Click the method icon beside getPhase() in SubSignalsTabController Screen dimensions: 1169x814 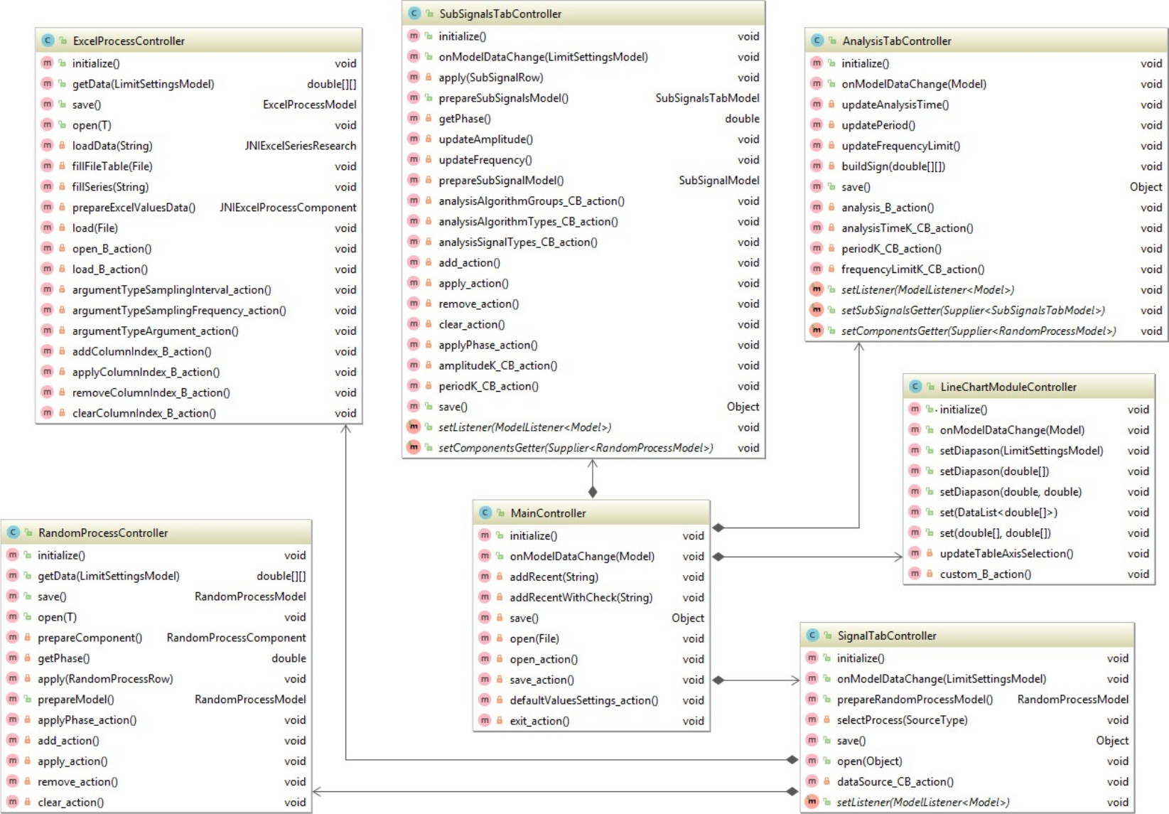(414, 119)
